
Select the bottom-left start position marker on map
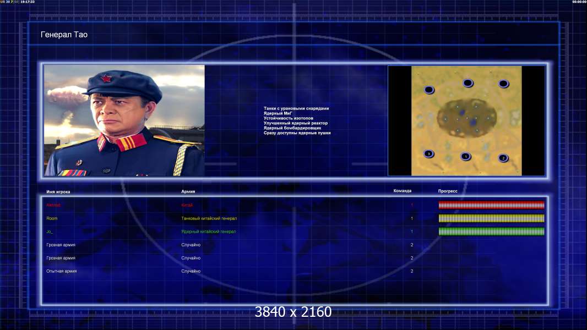tap(428, 153)
